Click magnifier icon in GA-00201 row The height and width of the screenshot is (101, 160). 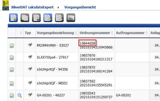pyautogui.click(x=20, y=96)
